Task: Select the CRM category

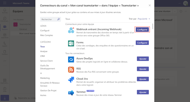Action: click(x=42, y=56)
